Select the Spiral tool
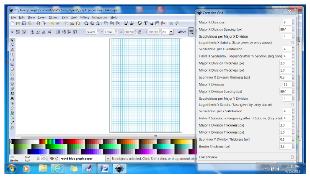 coord(12,79)
